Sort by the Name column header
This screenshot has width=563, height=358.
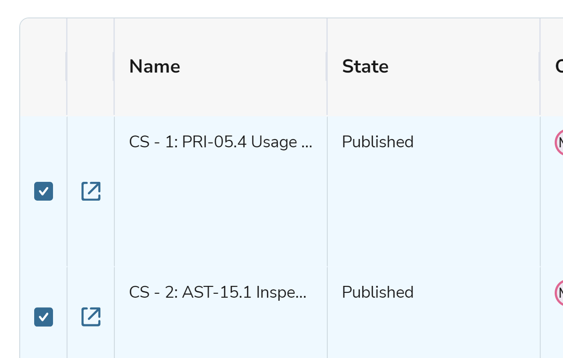tap(155, 66)
